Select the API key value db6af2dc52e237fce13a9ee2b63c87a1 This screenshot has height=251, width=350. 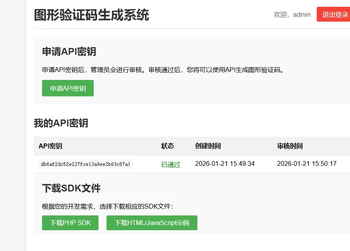pyautogui.click(x=84, y=163)
